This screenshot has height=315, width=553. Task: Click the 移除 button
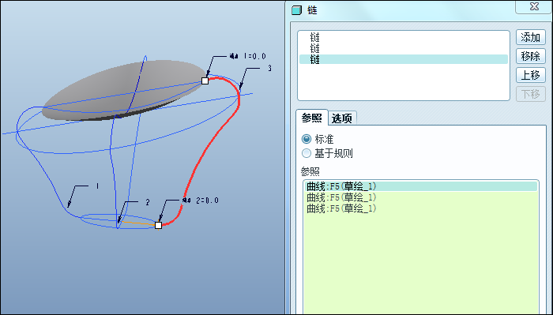530,56
